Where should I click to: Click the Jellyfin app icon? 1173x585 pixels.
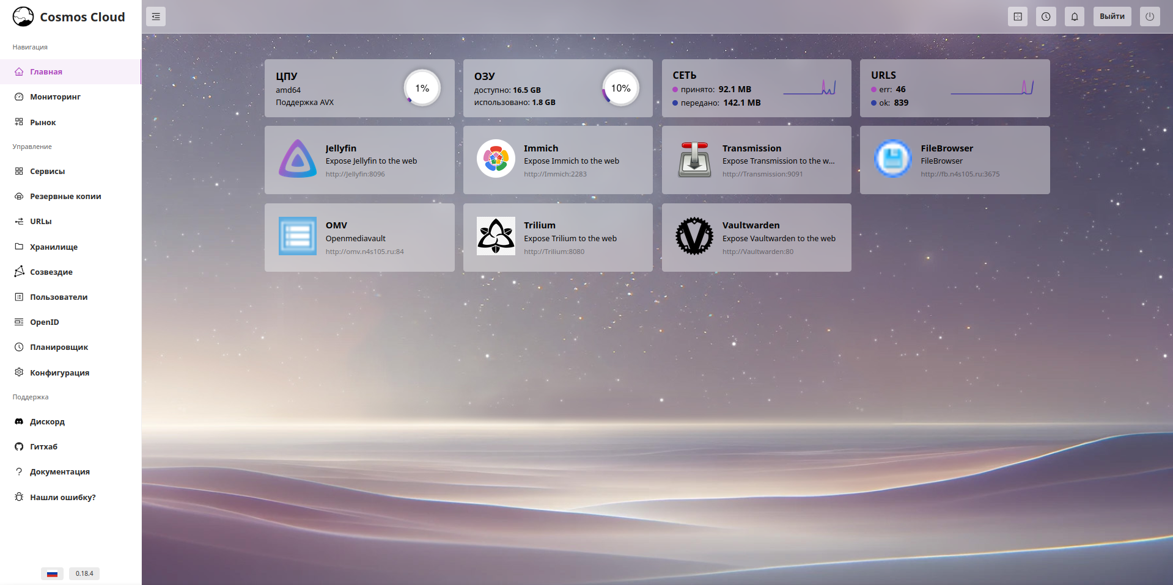298,159
